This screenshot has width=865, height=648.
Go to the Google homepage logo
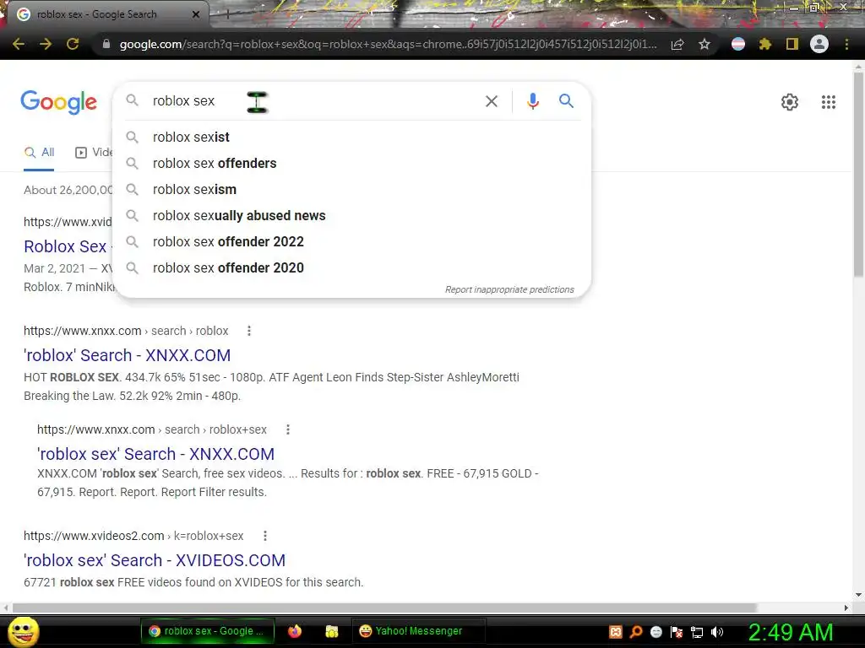[x=58, y=101]
